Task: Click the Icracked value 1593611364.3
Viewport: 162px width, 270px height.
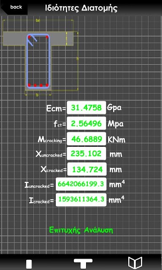Action: (81, 200)
